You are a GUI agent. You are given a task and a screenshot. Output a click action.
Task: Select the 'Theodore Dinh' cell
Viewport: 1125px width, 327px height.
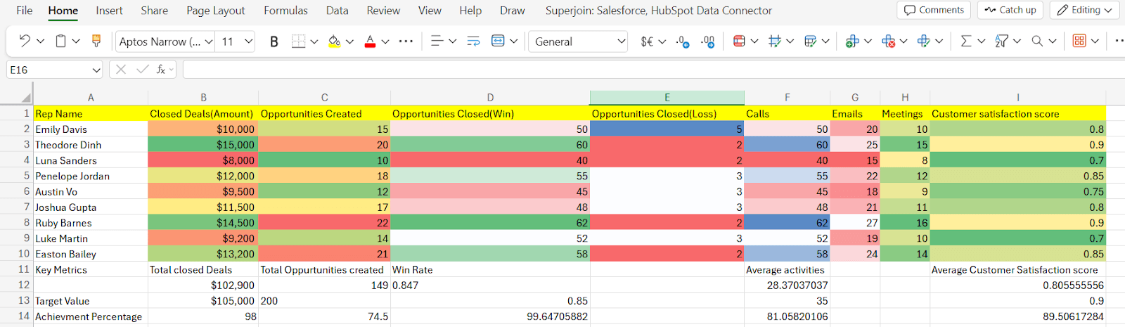[x=91, y=145]
